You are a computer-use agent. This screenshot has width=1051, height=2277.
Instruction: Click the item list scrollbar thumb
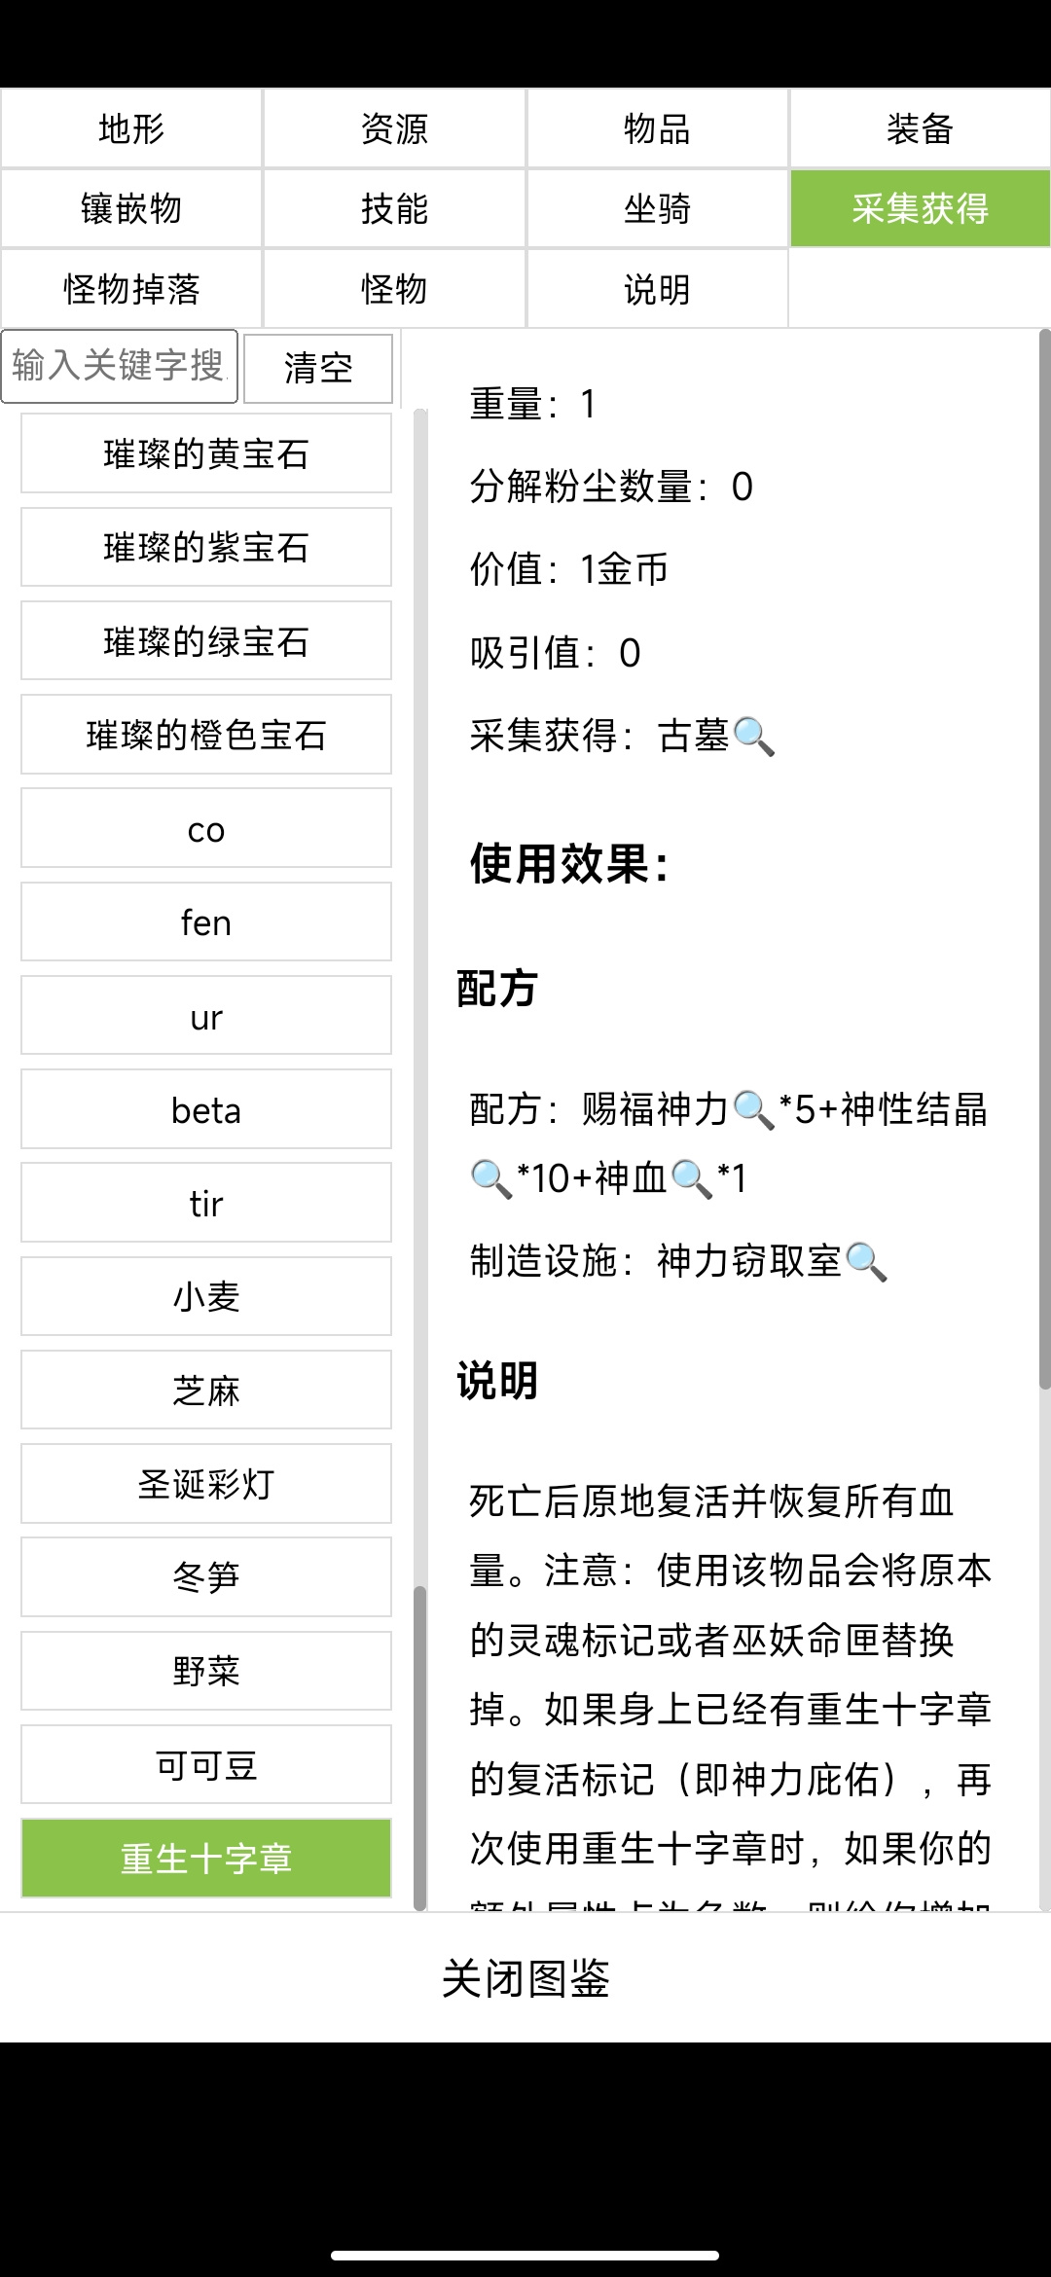coord(420,1747)
